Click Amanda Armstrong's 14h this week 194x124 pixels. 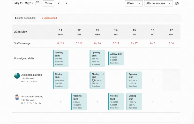click(x=28, y=100)
